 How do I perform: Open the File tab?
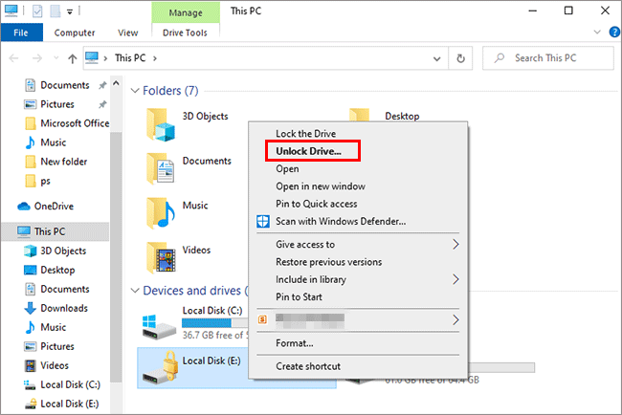(x=21, y=33)
